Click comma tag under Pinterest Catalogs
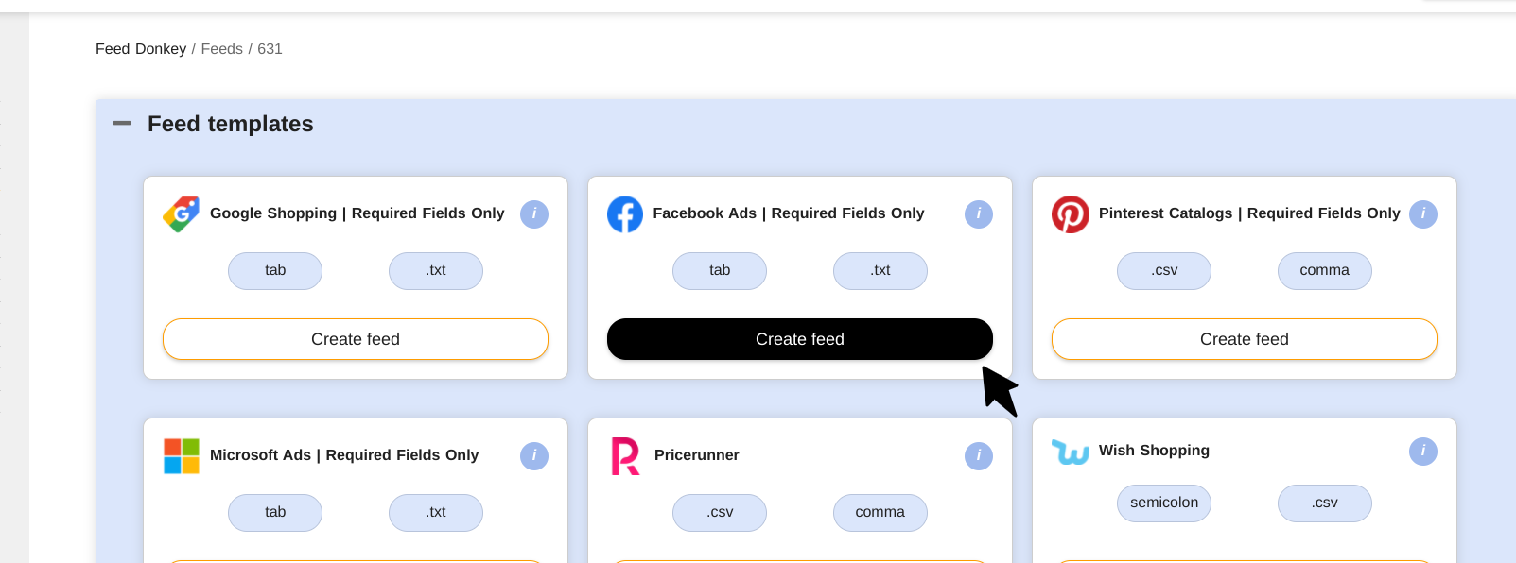 coord(1325,271)
